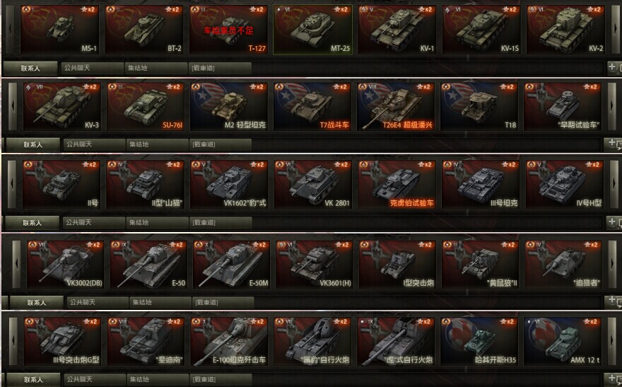Switch to 公共聊天 tab under the KV-3 row
This screenshot has height=387, width=622.
point(95,144)
